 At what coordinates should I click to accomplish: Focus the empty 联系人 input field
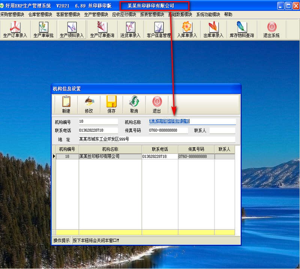point(222,131)
